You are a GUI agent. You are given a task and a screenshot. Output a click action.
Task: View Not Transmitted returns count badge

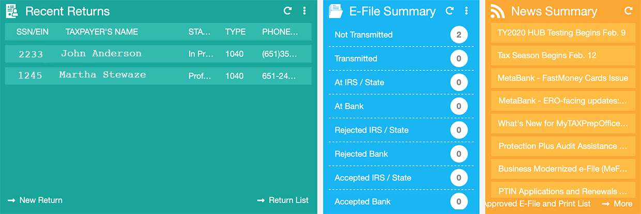click(x=459, y=35)
